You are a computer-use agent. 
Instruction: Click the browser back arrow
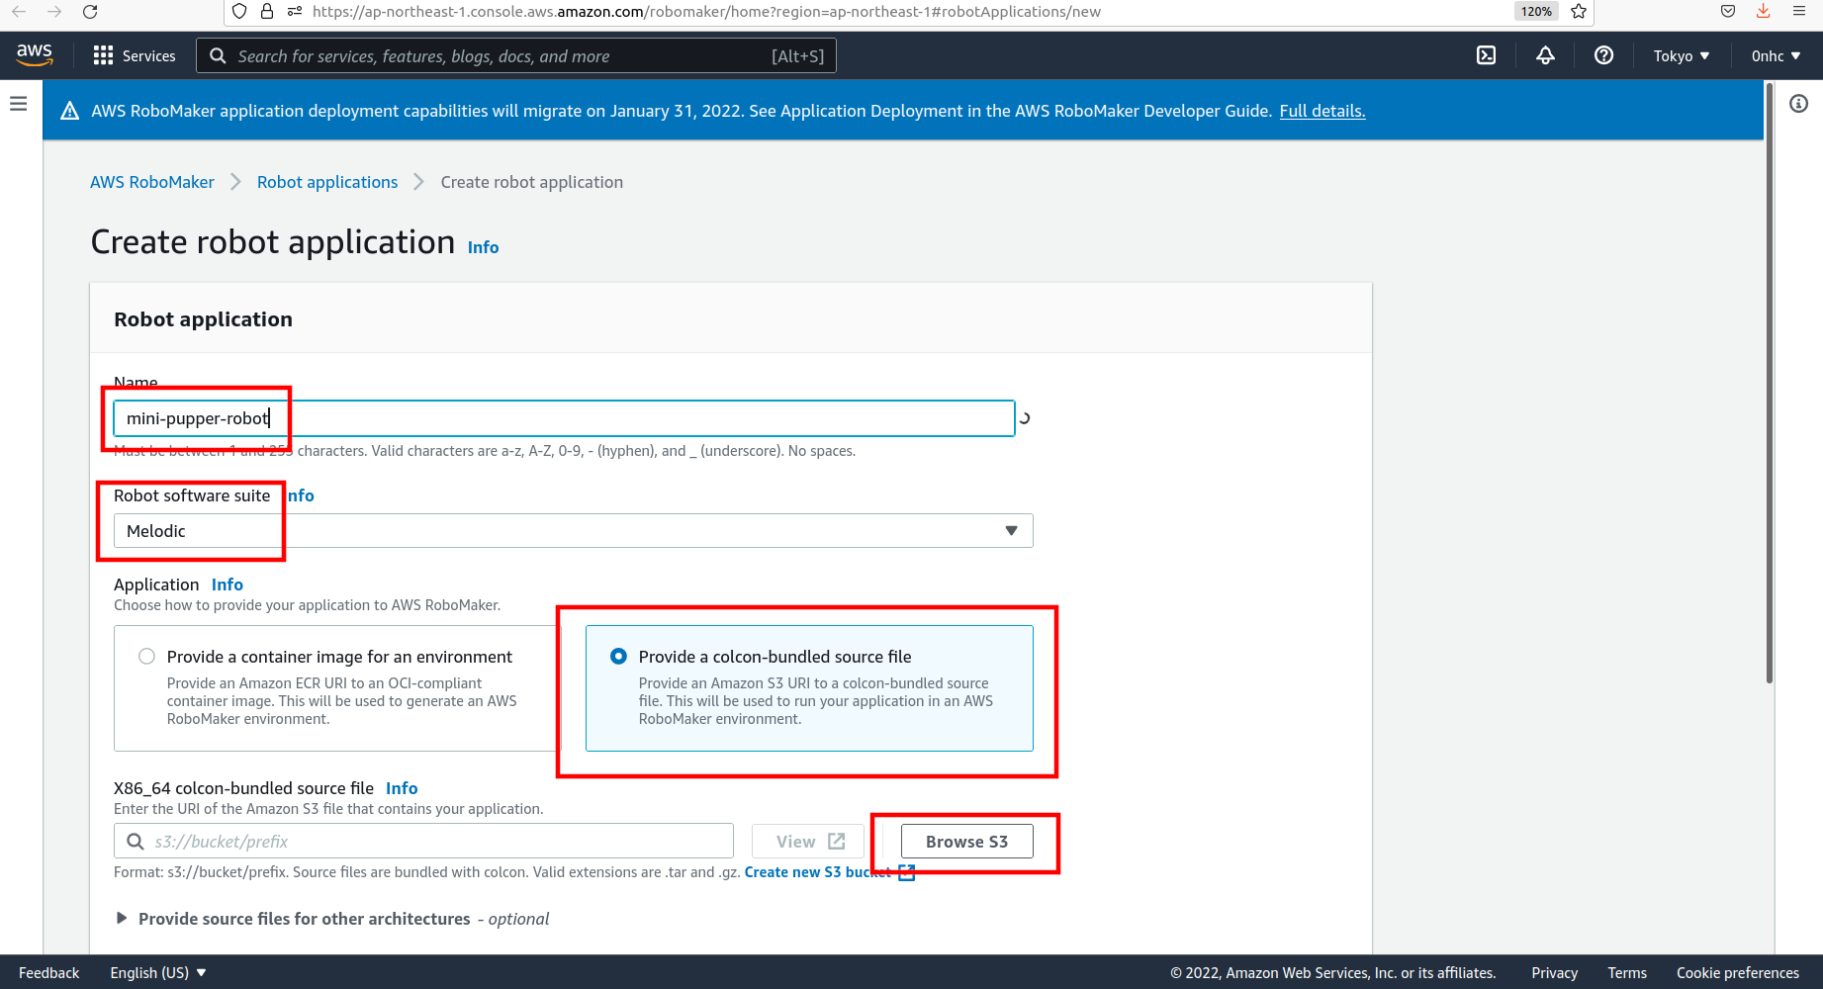point(19,12)
